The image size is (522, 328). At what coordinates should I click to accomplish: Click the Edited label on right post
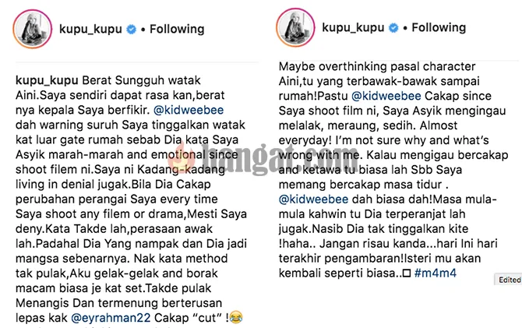[509, 280]
